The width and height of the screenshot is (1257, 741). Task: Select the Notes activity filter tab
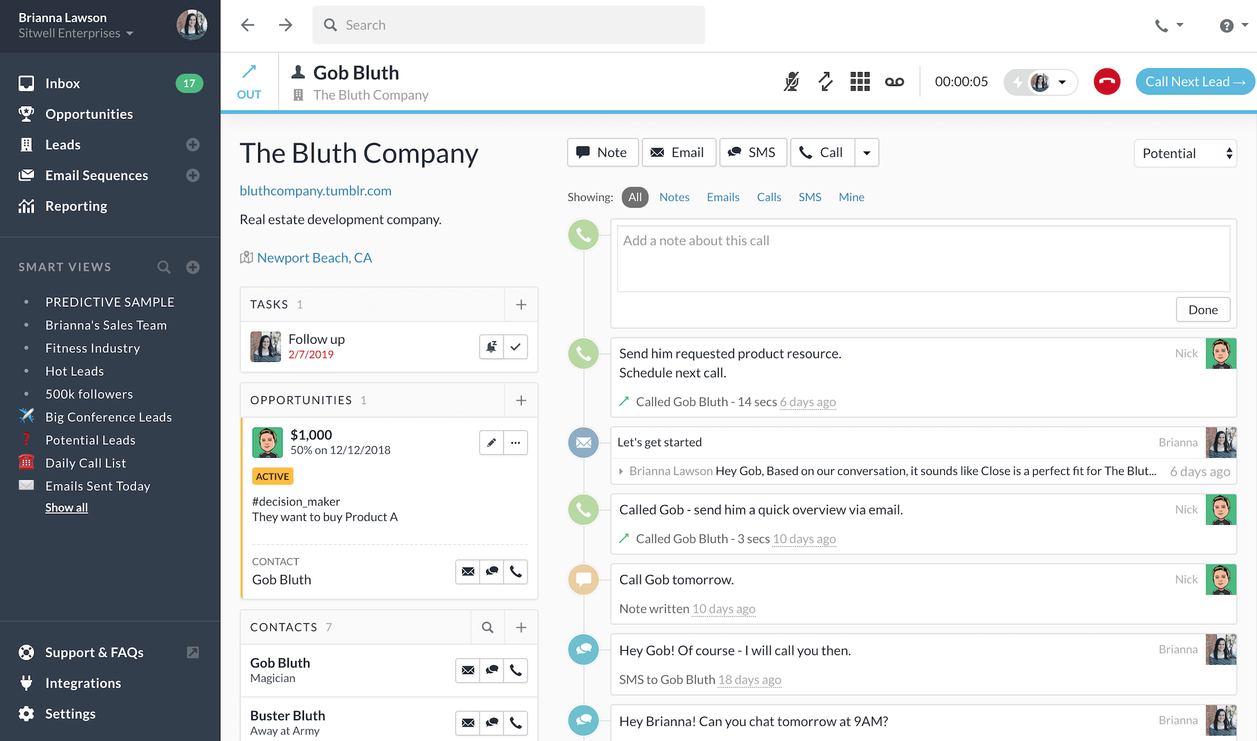[674, 197]
